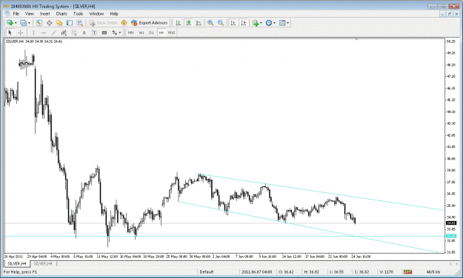Click the 34.41 current price label on axis
Screen dimensions: 463x278
click(x=451, y=223)
